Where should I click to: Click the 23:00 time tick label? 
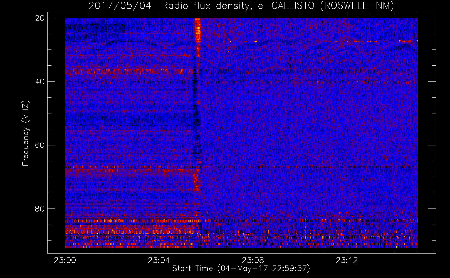[x=65, y=260]
